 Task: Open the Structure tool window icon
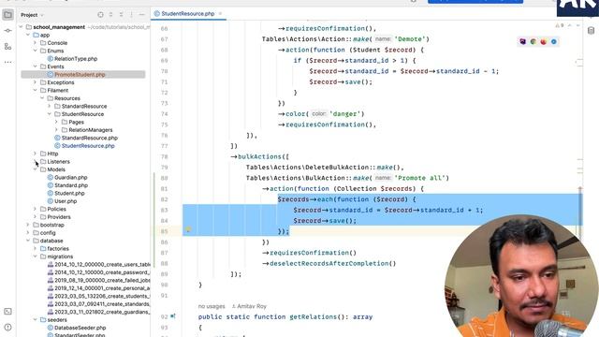tap(7, 47)
